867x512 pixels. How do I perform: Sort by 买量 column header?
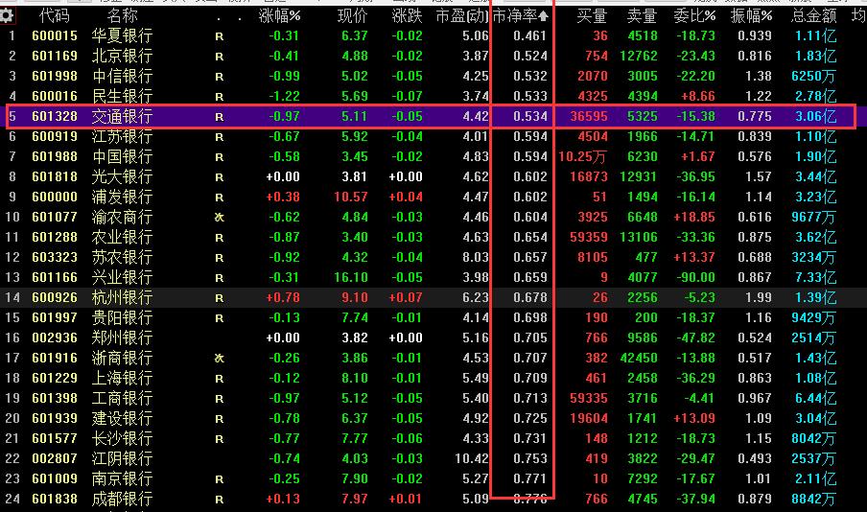pyautogui.click(x=592, y=15)
